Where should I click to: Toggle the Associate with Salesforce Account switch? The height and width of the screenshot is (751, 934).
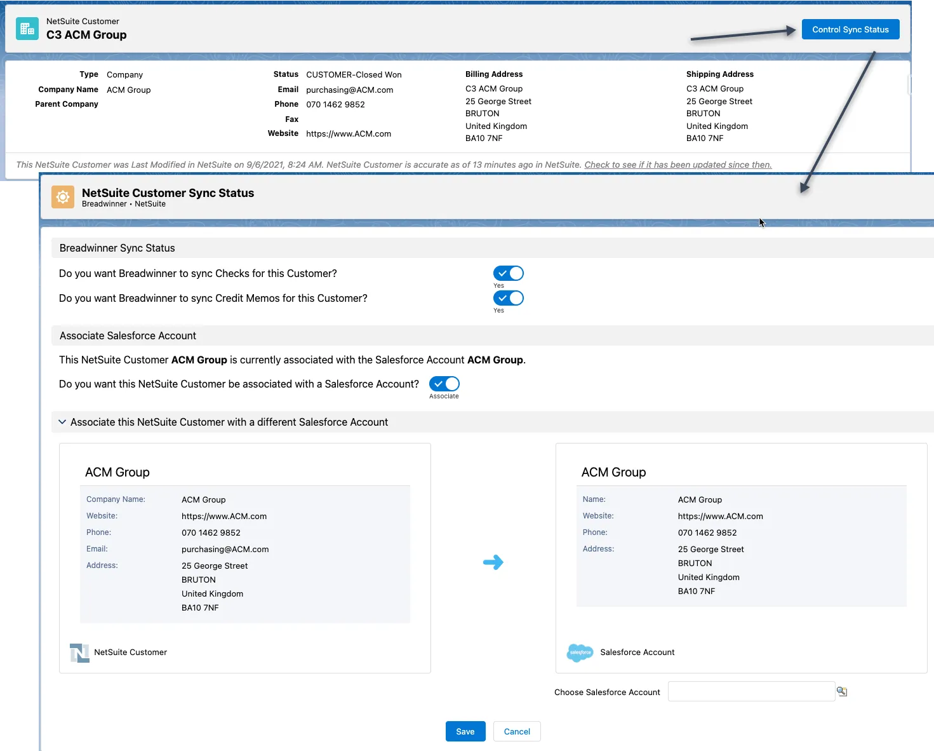tap(444, 384)
